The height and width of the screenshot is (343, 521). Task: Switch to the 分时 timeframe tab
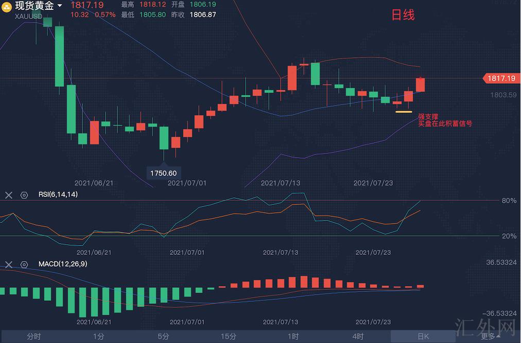33,336
